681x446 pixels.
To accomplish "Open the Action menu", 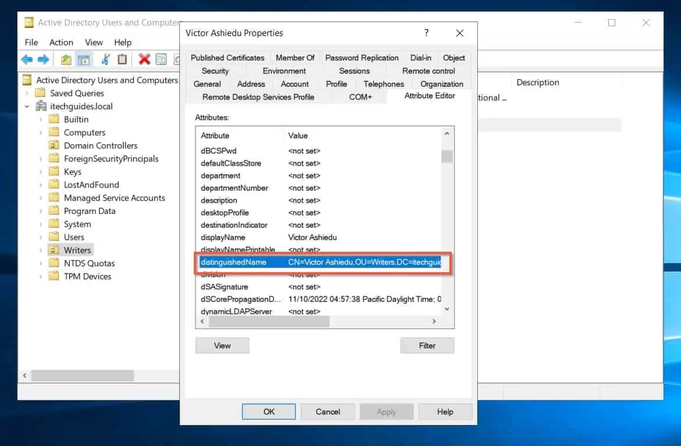I will [61, 42].
